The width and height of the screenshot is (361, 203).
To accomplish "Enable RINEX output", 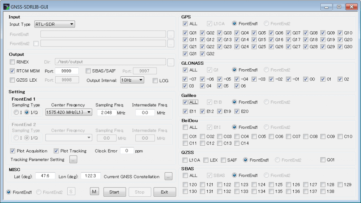I will 12,62.
